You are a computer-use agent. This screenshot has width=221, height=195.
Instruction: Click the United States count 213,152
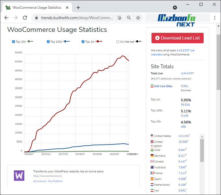point(184,136)
